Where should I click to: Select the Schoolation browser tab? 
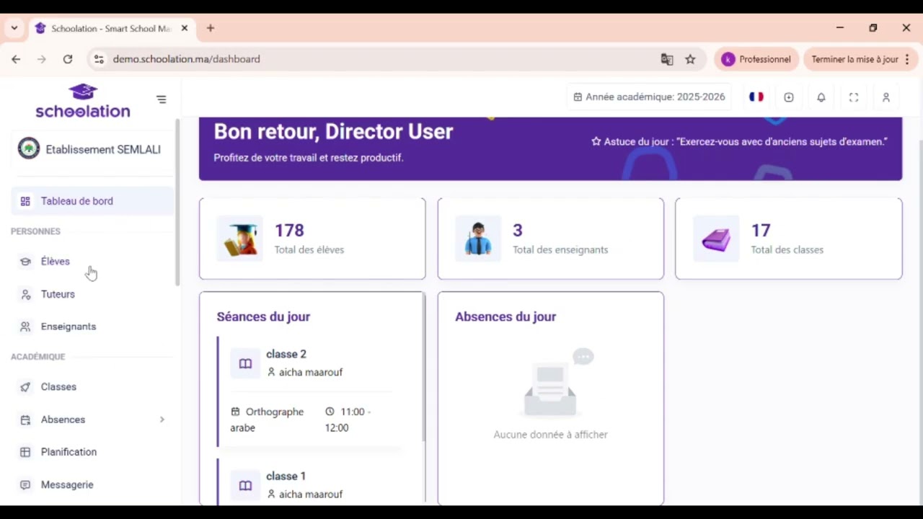click(x=111, y=28)
